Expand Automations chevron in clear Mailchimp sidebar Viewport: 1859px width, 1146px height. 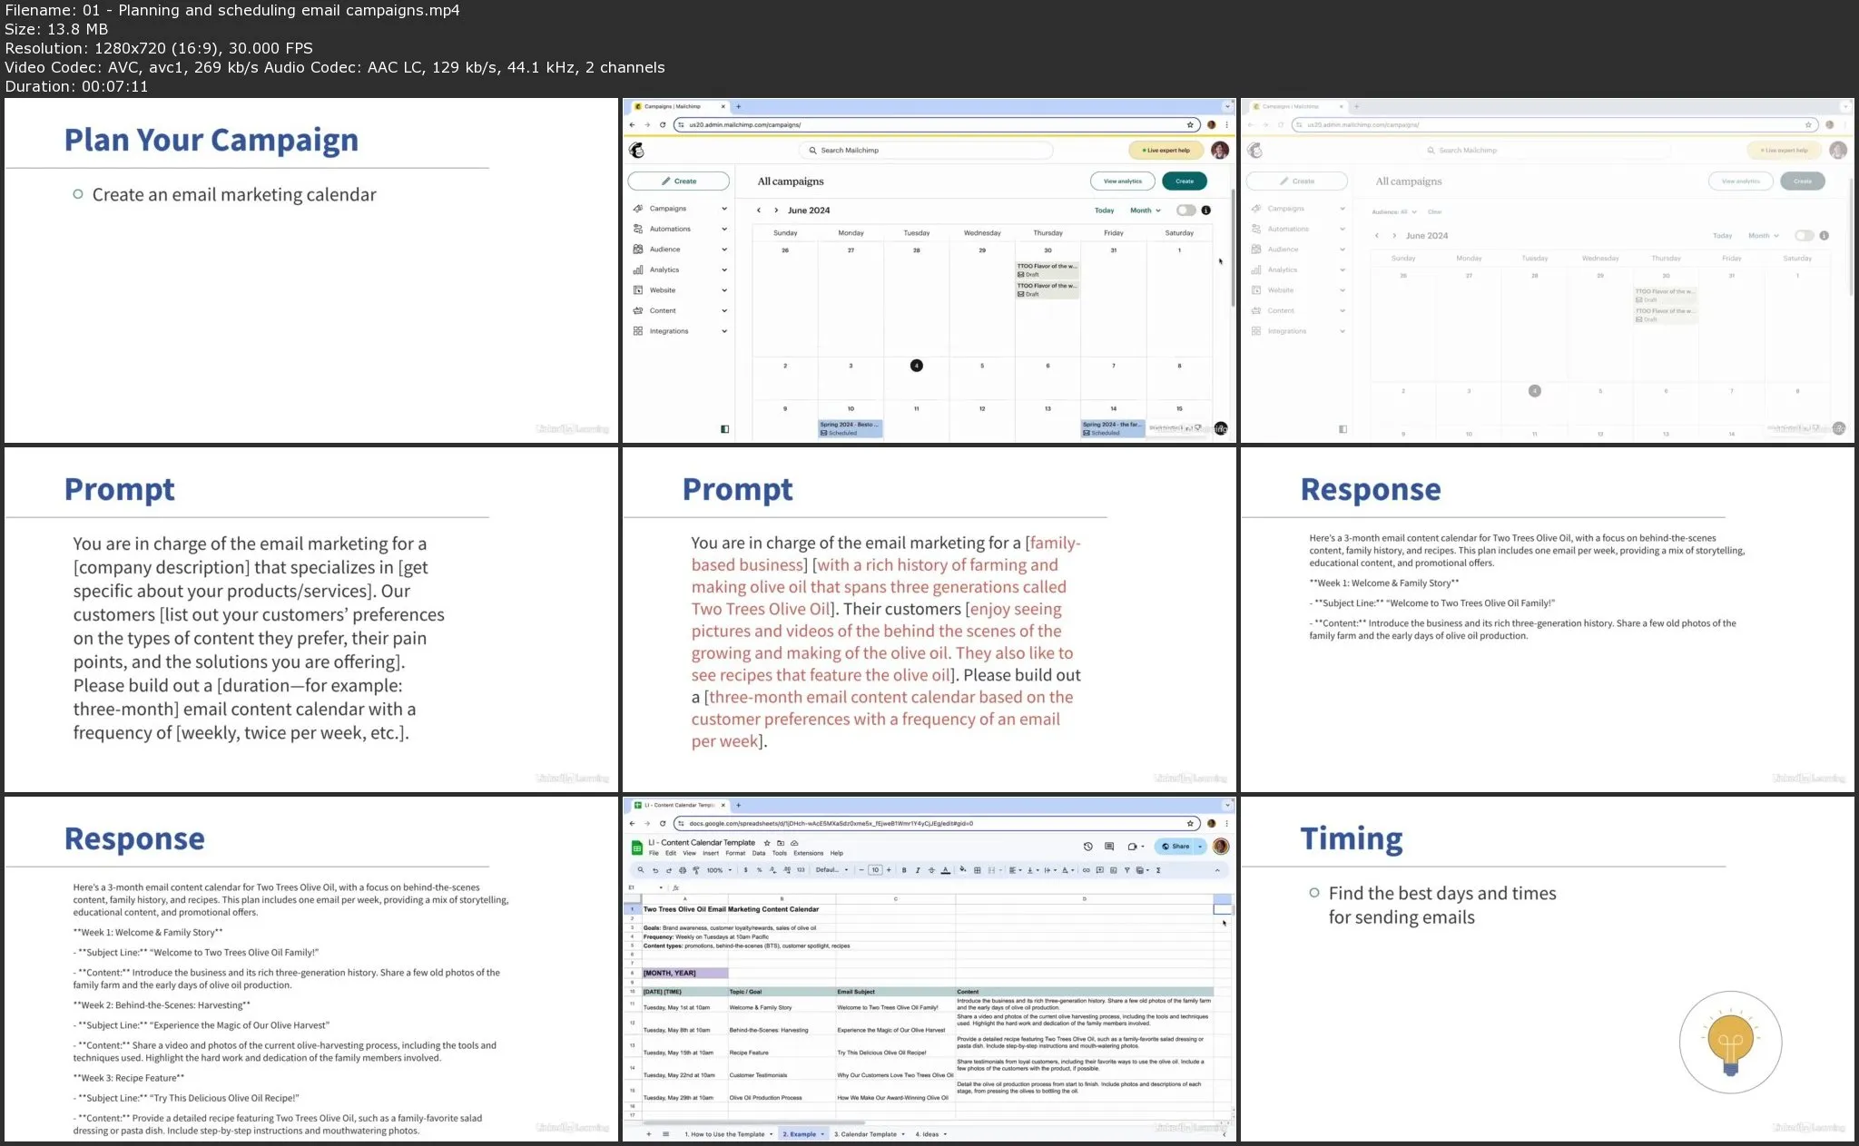pos(724,229)
